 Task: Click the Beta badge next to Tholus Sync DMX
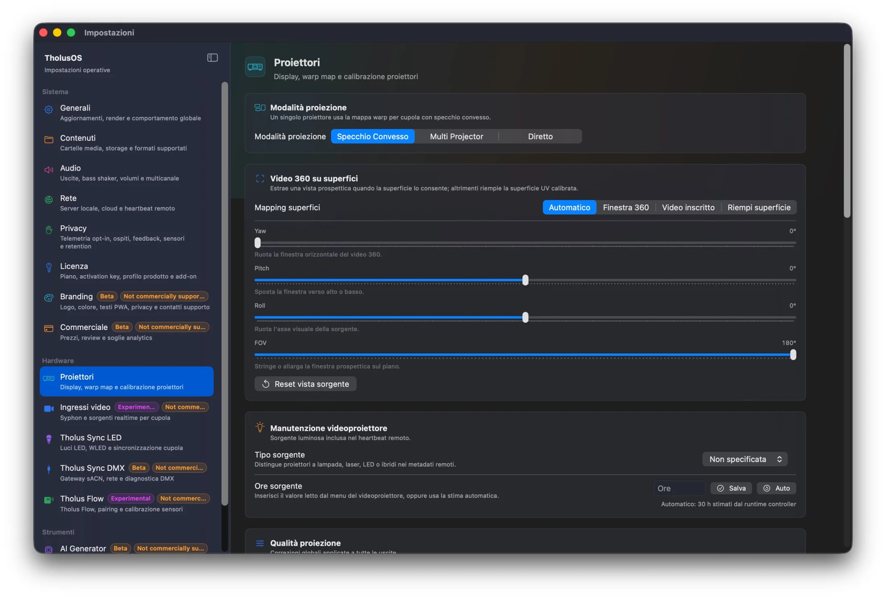(139, 468)
